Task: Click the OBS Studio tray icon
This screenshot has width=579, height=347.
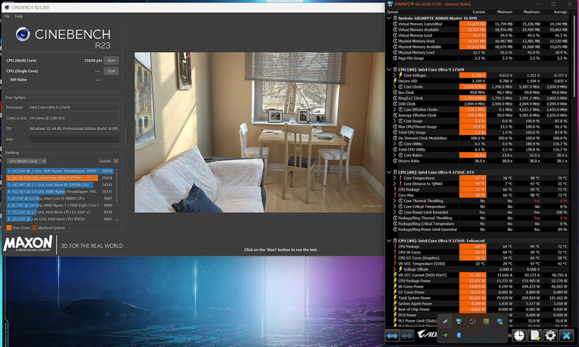Action: 472,321
